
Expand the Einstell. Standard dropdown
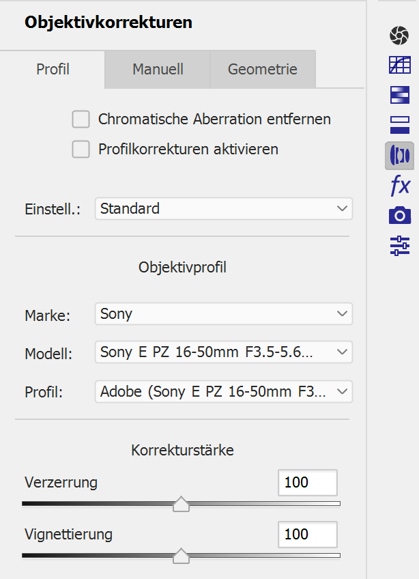(224, 209)
